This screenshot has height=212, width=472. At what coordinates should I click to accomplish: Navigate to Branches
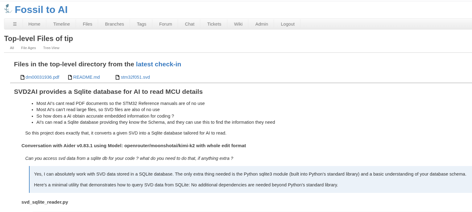114,24
